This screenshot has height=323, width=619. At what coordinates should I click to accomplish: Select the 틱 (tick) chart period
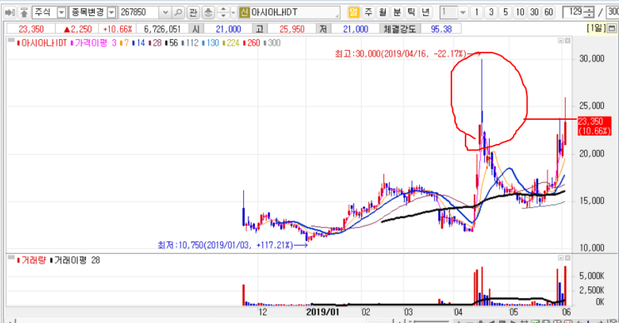(411, 12)
